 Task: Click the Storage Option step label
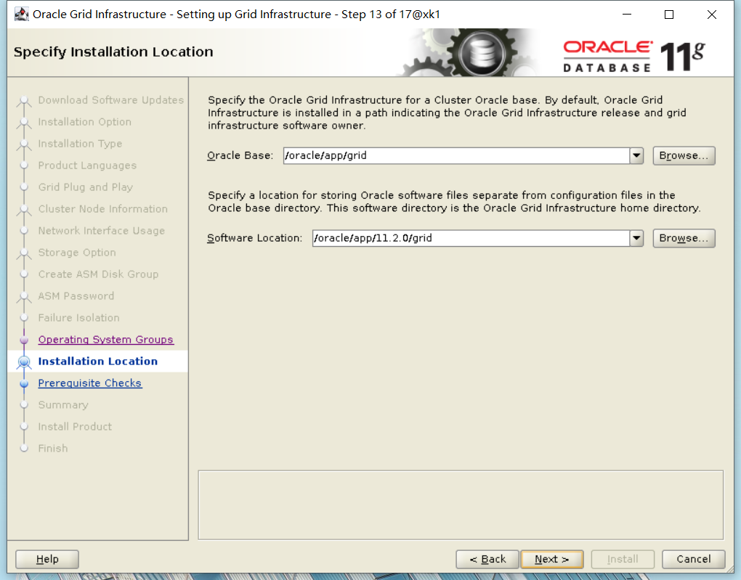click(x=77, y=253)
